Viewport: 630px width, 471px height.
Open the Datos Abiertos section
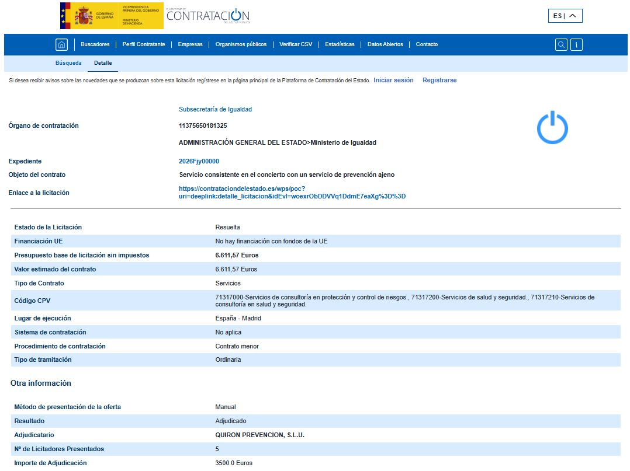tap(385, 44)
